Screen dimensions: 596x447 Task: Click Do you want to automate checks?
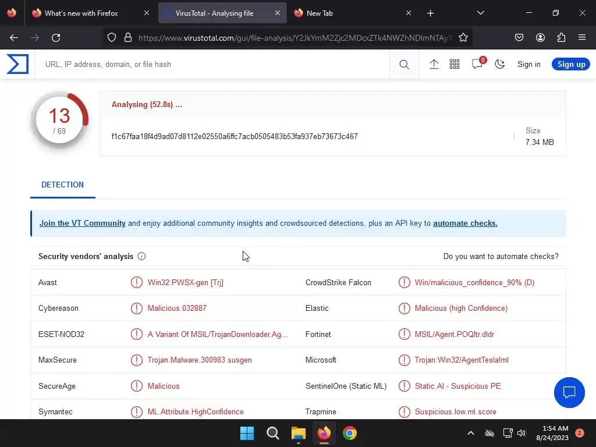pyautogui.click(x=501, y=256)
